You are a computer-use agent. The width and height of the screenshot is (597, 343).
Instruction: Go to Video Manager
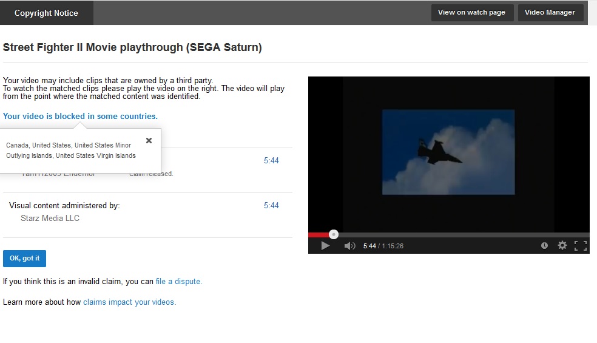click(550, 13)
